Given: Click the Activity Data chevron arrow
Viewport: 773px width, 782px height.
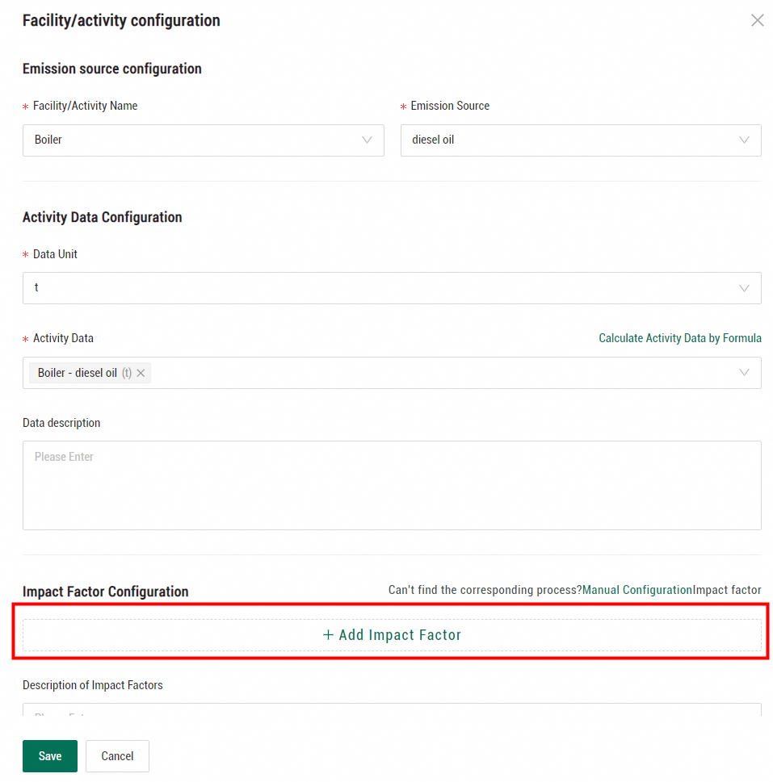Looking at the screenshot, I should click(x=744, y=373).
